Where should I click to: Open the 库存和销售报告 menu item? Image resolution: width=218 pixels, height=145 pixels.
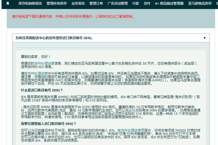(x=30, y=3)
